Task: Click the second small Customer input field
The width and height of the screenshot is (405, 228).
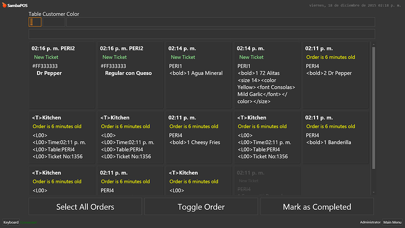Action: [54, 22]
